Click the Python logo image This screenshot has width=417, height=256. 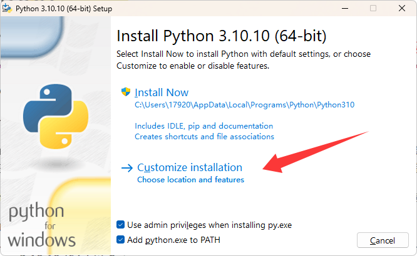pos(55,116)
